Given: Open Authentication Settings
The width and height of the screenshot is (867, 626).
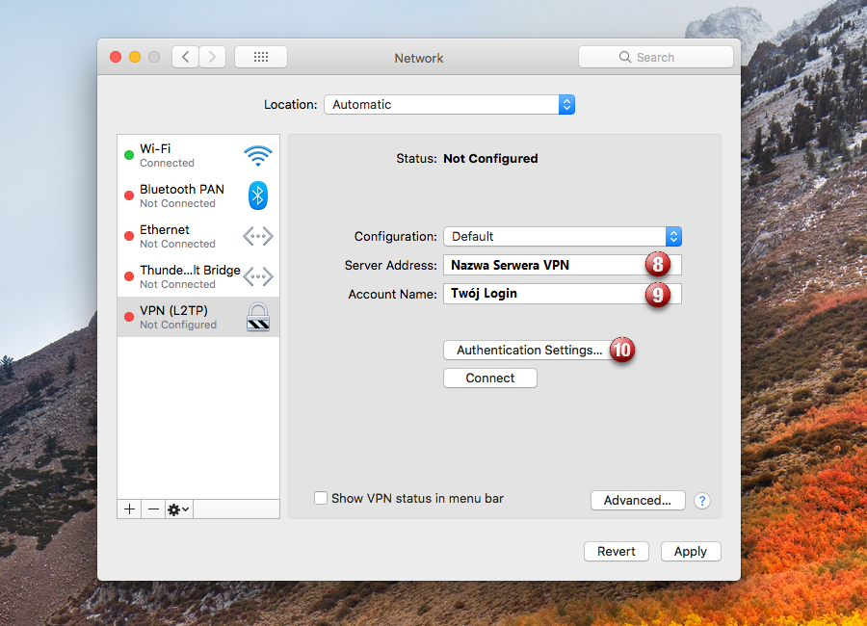Looking at the screenshot, I should coord(529,350).
